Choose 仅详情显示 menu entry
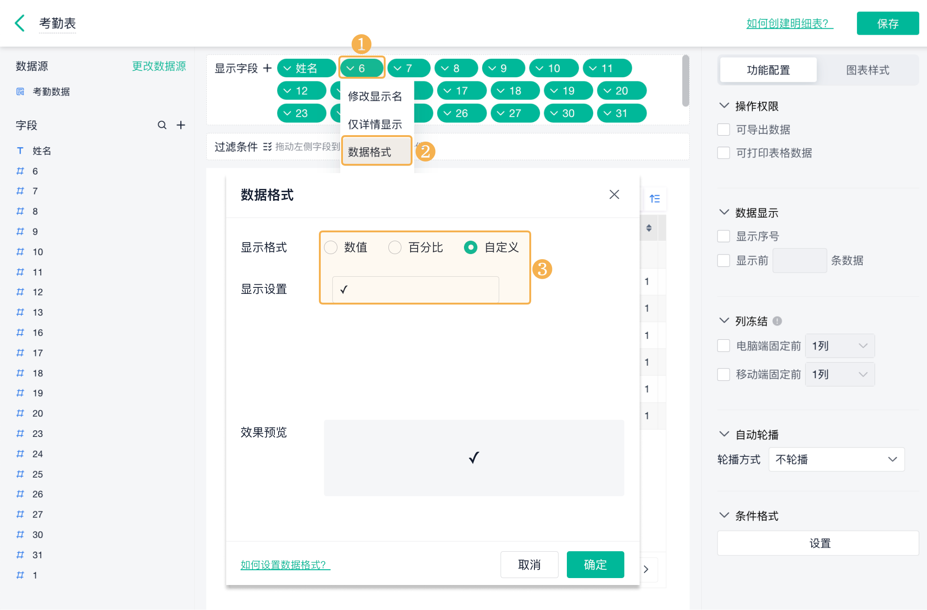Image resolution: width=927 pixels, height=610 pixels. (375, 124)
